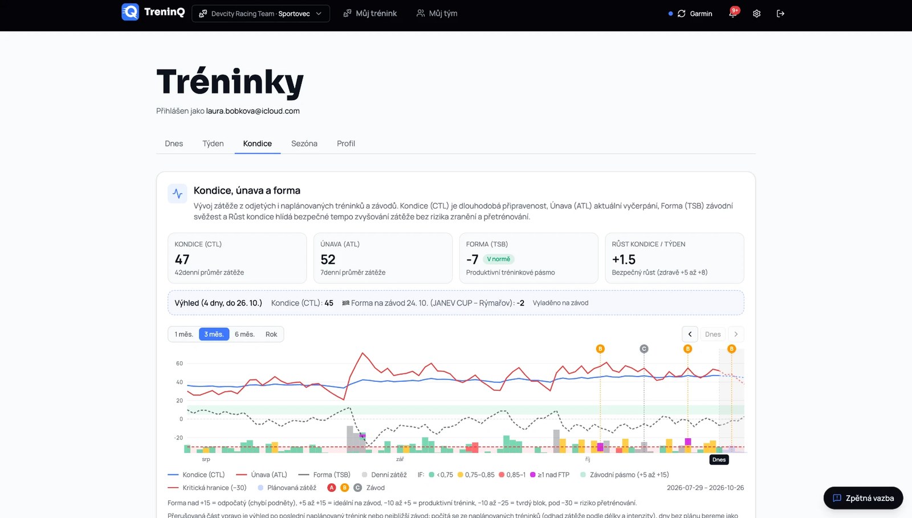This screenshot has width=912, height=518.
Task: Select the 6 měs. range
Action: point(245,335)
